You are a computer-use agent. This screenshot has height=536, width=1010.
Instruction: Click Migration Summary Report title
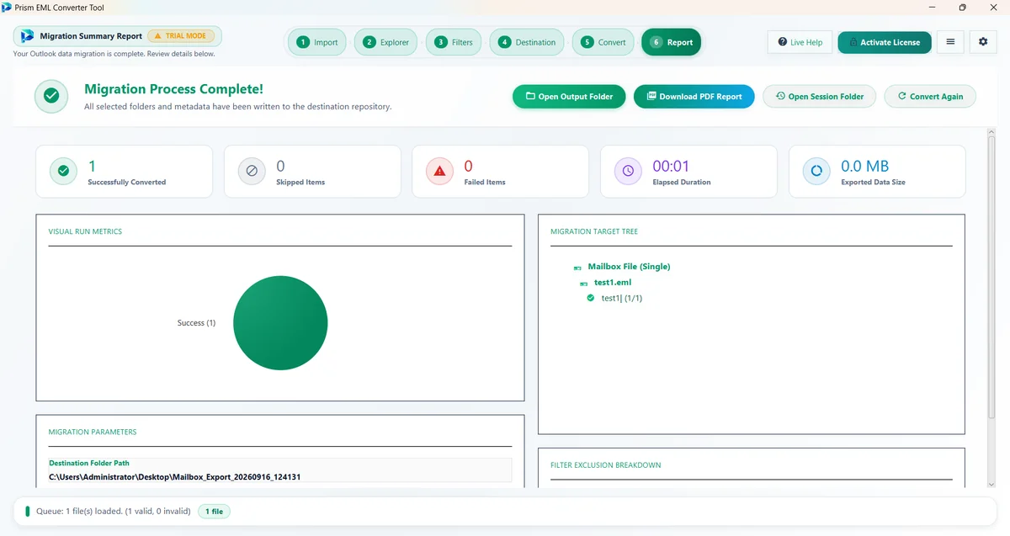tap(91, 36)
